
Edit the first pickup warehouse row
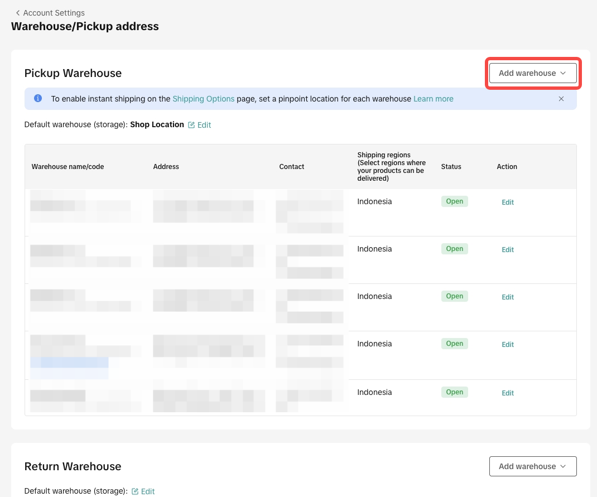pos(507,202)
